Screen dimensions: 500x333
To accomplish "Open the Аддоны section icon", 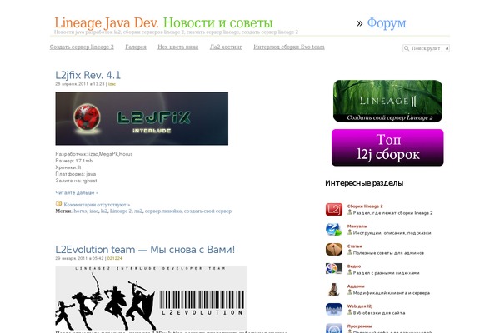I will [x=334, y=289].
